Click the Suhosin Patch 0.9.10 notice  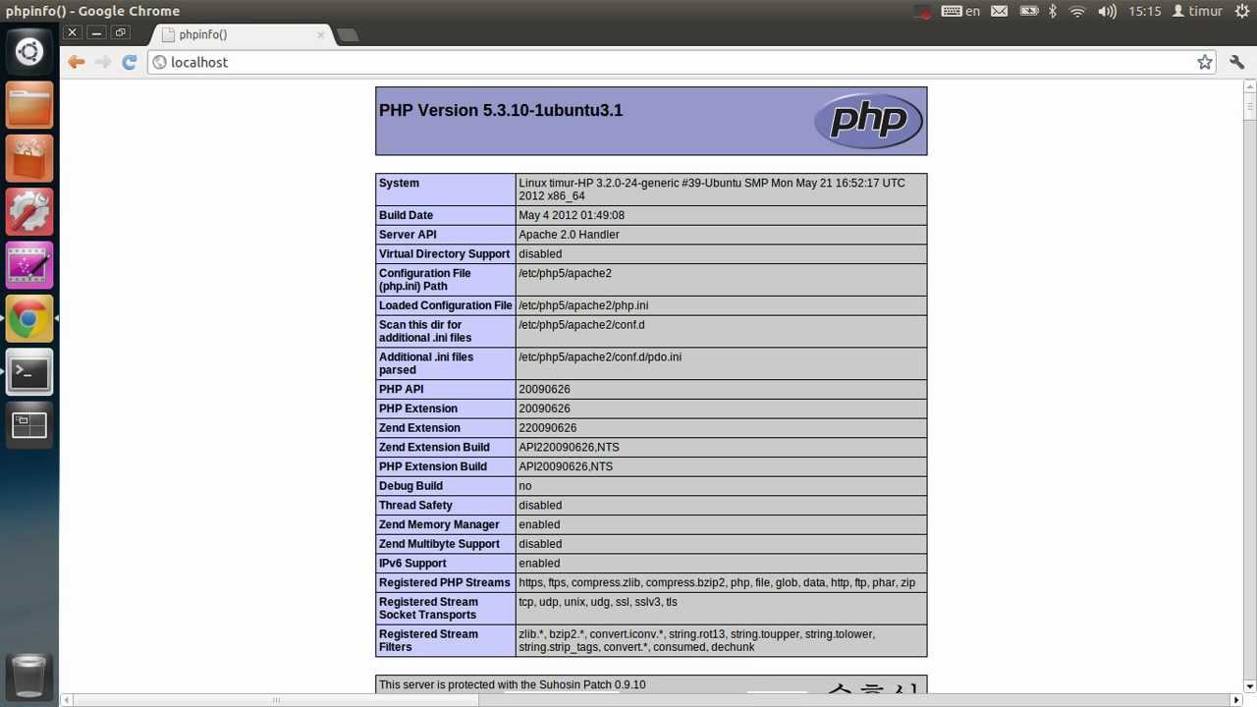513,684
